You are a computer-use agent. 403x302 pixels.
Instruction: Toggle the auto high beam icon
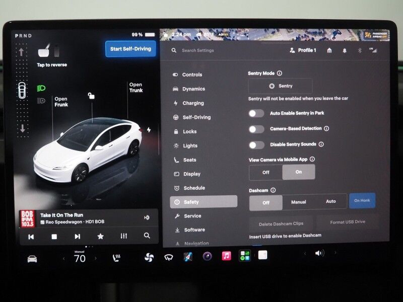click(41, 101)
